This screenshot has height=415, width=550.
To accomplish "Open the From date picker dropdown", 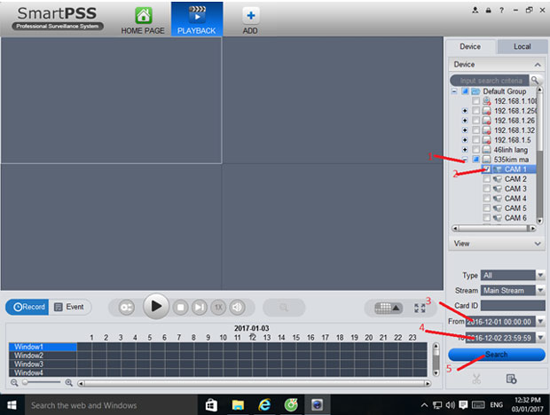I will pos(540,321).
